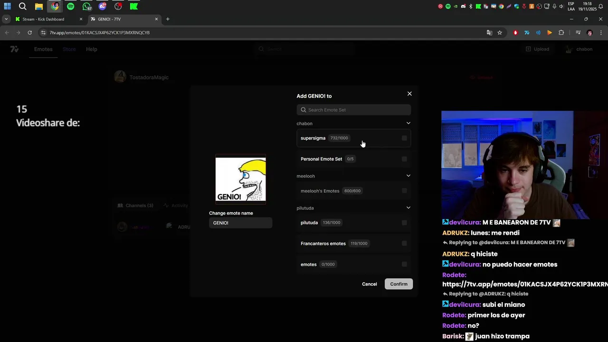The height and width of the screenshot is (342, 608).
Task: Open OBS Studio from the taskbar
Action: pos(118,6)
